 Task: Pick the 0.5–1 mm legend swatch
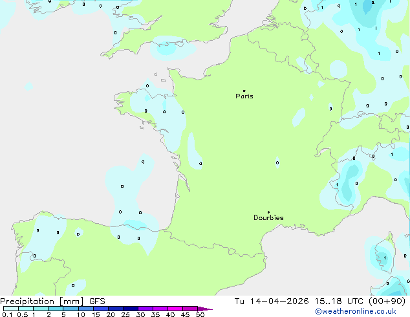pos(26,309)
